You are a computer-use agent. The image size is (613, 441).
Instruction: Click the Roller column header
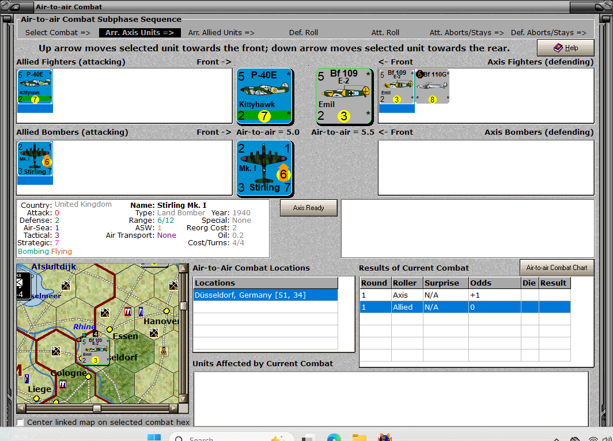pos(407,283)
